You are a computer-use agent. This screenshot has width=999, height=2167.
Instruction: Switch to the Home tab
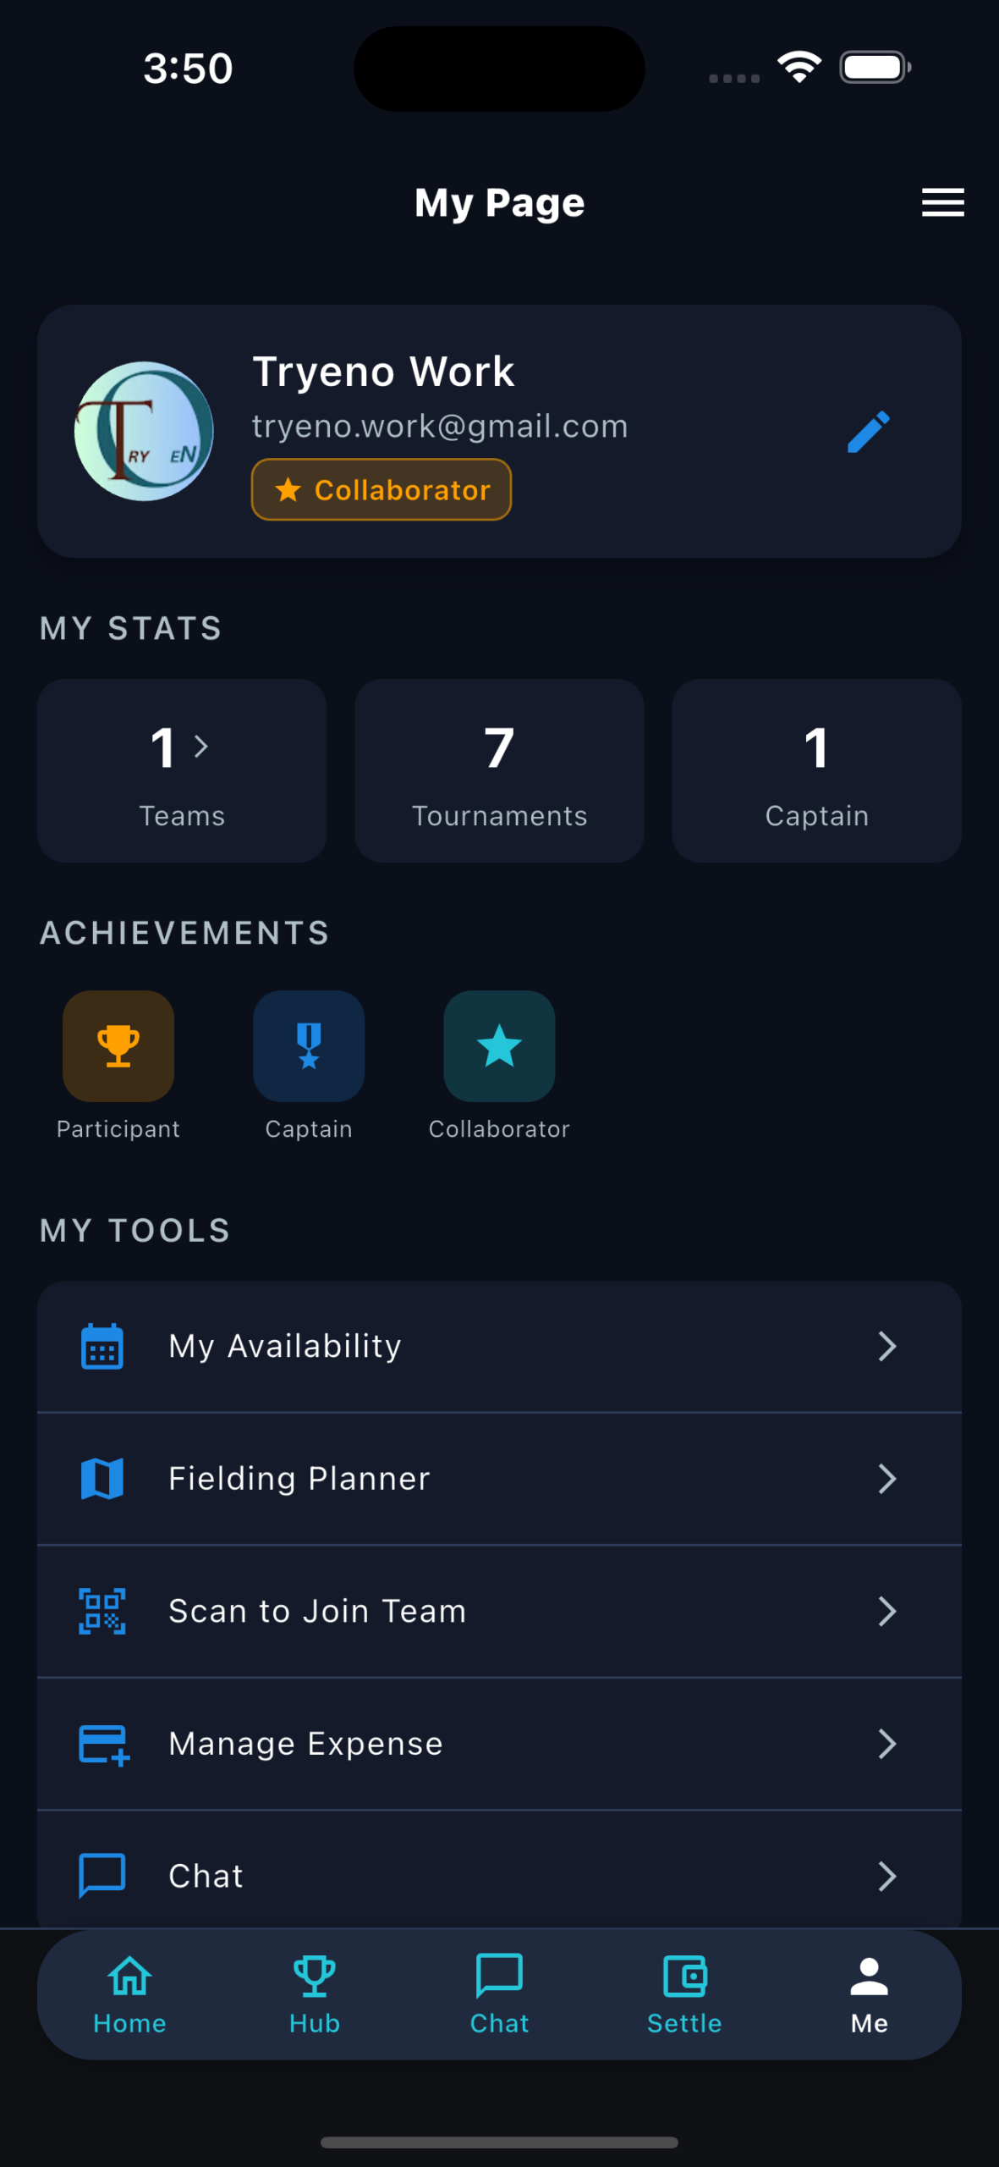coord(129,1994)
